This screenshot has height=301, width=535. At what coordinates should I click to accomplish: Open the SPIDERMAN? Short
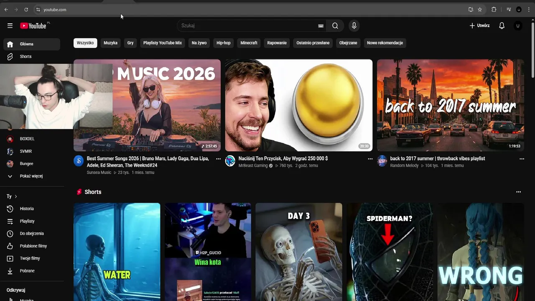click(x=390, y=252)
